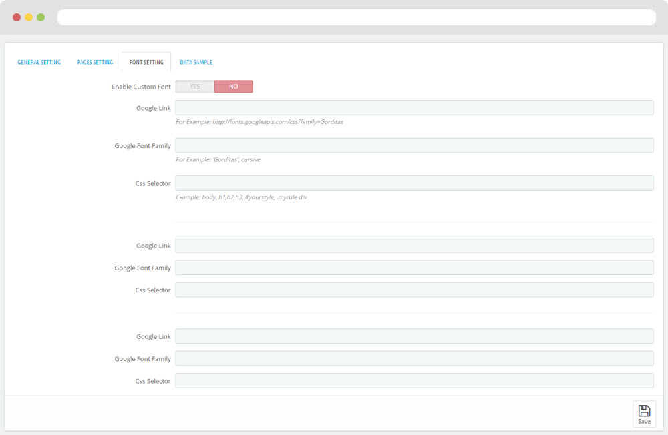The image size is (668, 435).
Task: Click the yellow minimize window dot
Action: 29,17
